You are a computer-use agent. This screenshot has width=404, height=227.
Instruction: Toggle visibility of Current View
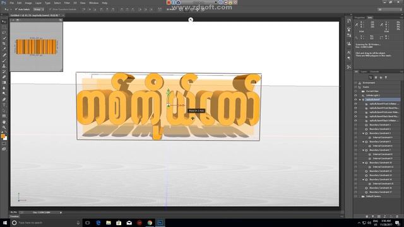tap(355, 91)
